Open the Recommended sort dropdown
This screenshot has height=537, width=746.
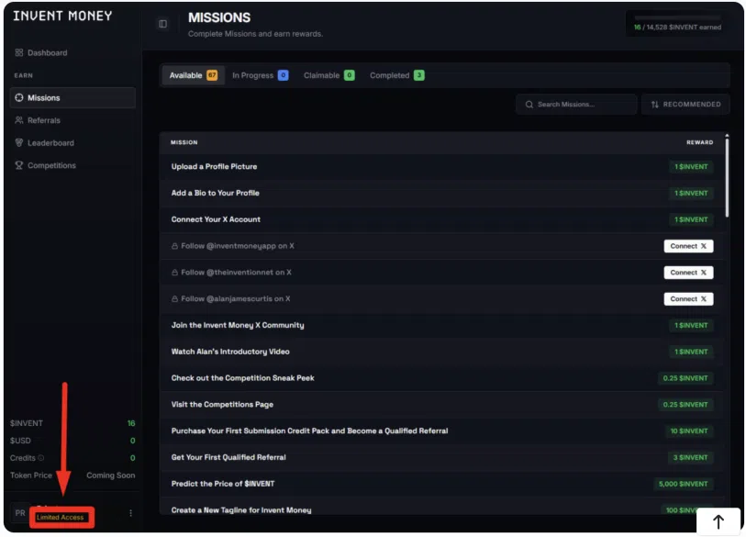click(685, 105)
